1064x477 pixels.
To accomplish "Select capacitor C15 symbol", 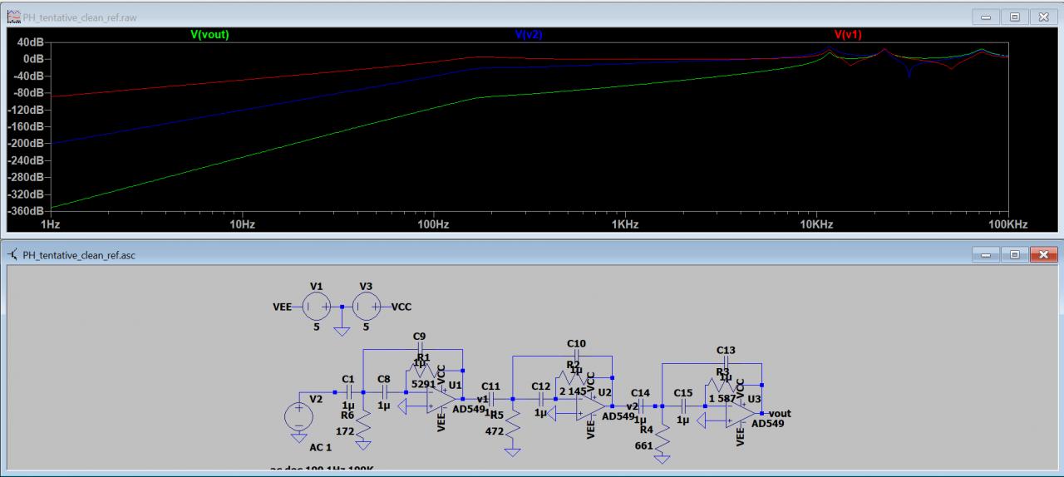I will (683, 406).
